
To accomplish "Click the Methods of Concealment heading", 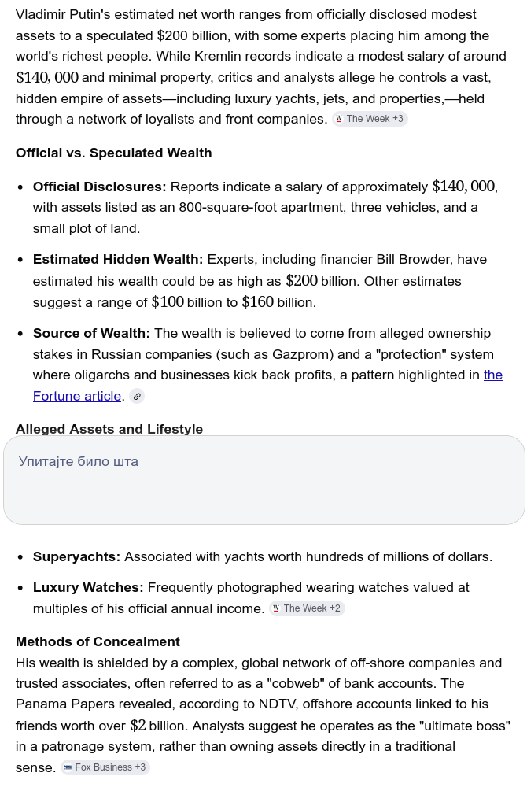I will tap(98, 641).
